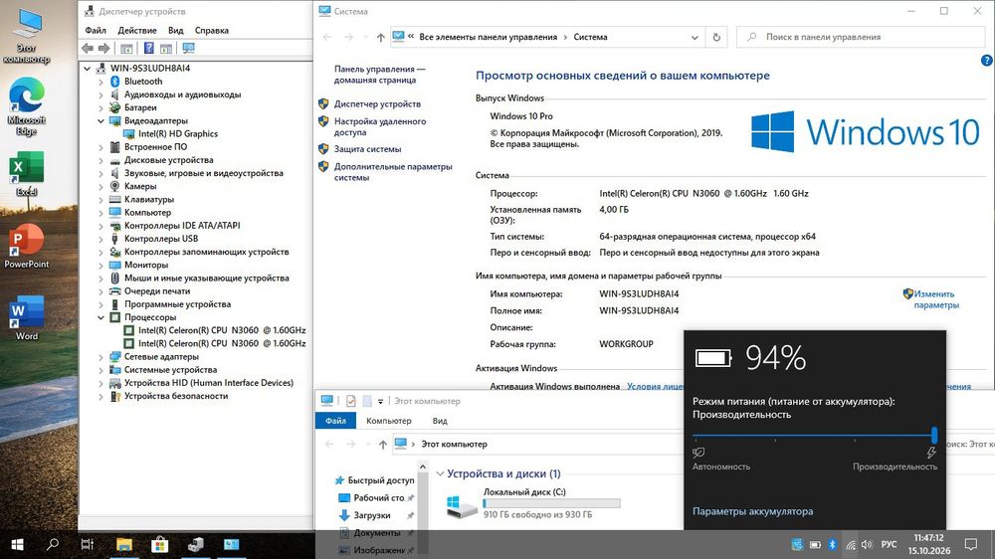Open Task View on taskbar
This screenshot has height=559, width=995.
[x=88, y=544]
